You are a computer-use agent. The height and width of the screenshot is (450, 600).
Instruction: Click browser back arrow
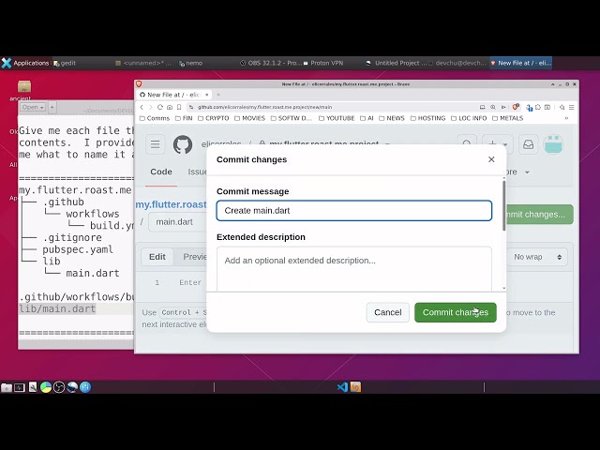(x=142, y=107)
